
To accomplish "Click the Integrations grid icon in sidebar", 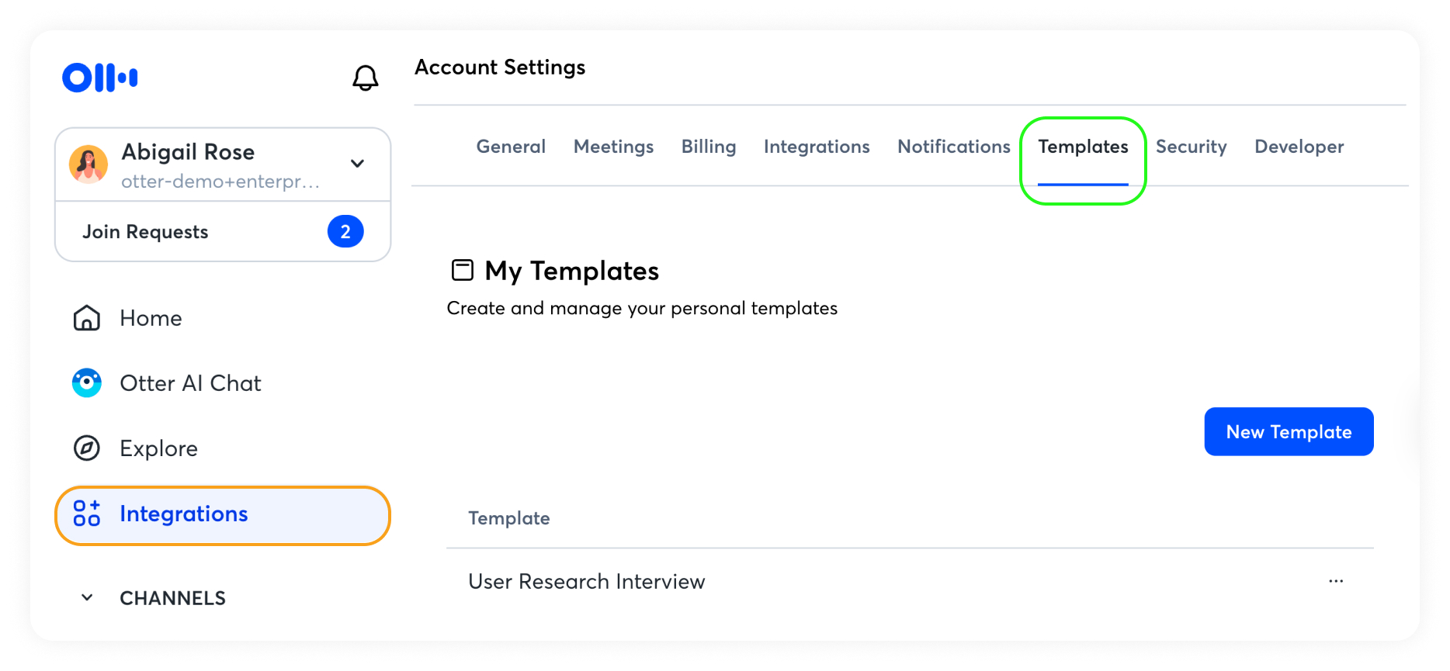I will [87, 514].
